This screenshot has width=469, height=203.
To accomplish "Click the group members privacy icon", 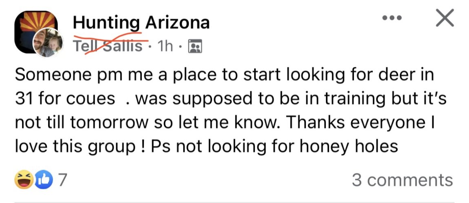I will point(195,46).
